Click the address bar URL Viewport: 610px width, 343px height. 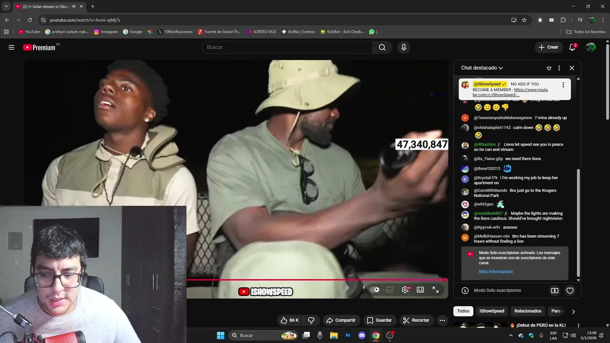[85, 20]
